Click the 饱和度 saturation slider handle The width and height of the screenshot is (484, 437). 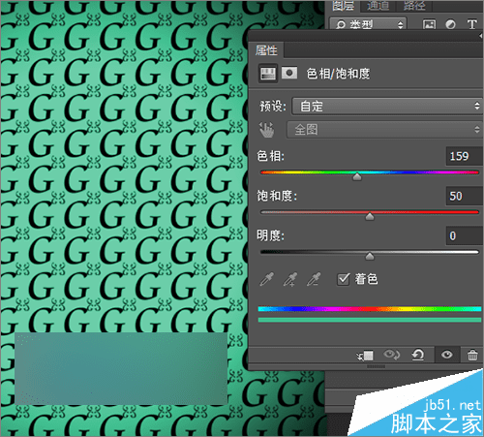(370, 217)
